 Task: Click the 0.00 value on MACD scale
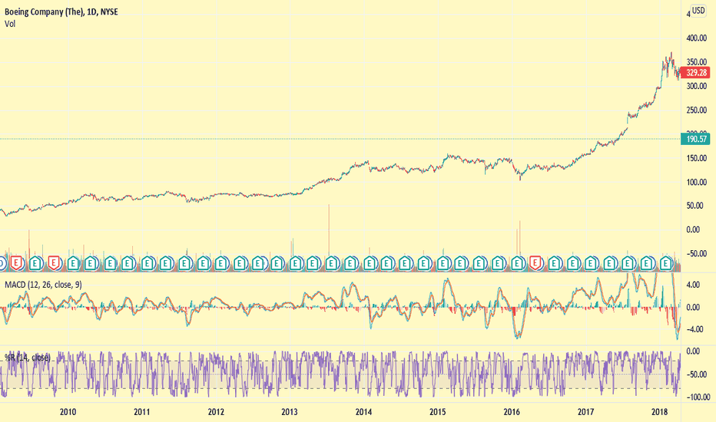pos(693,307)
